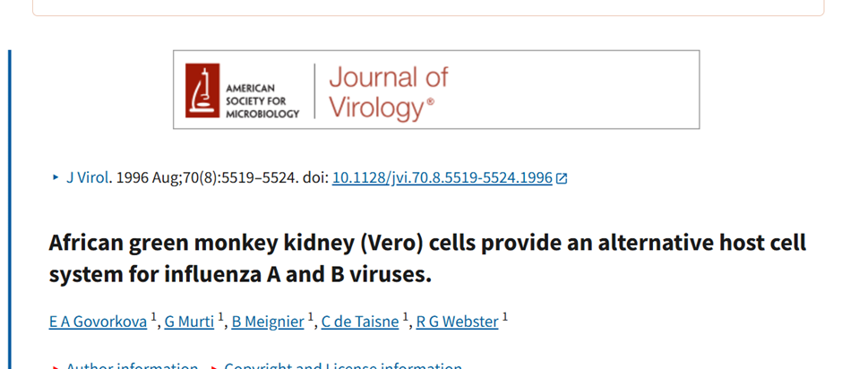
Task: Open author R G Webster's link
Action: (457, 322)
